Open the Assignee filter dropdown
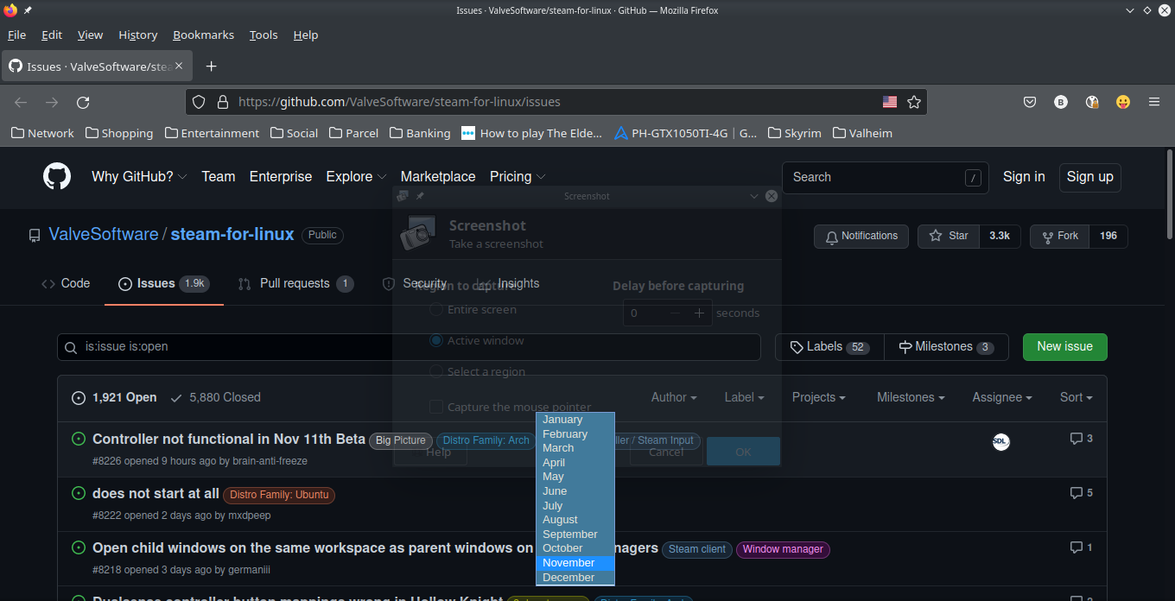 (1002, 397)
